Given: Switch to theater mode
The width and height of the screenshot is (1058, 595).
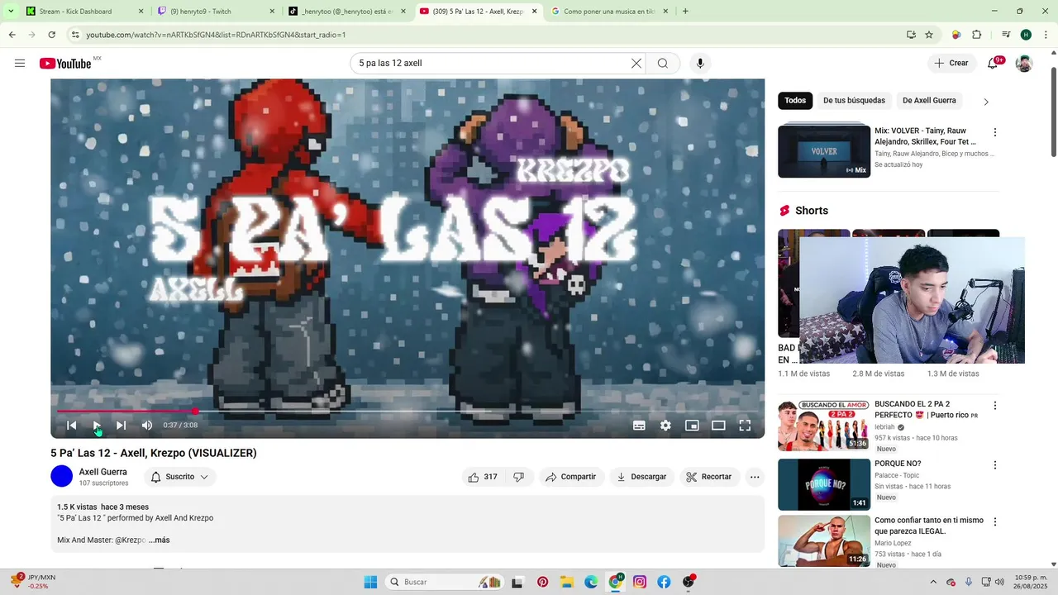Looking at the screenshot, I should click(718, 426).
